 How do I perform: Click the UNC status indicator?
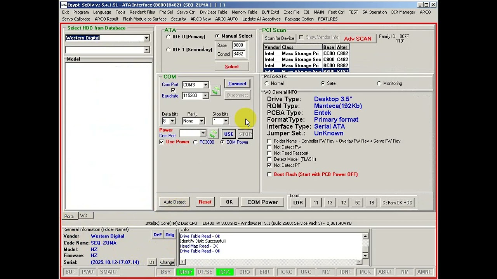(306, 272)
